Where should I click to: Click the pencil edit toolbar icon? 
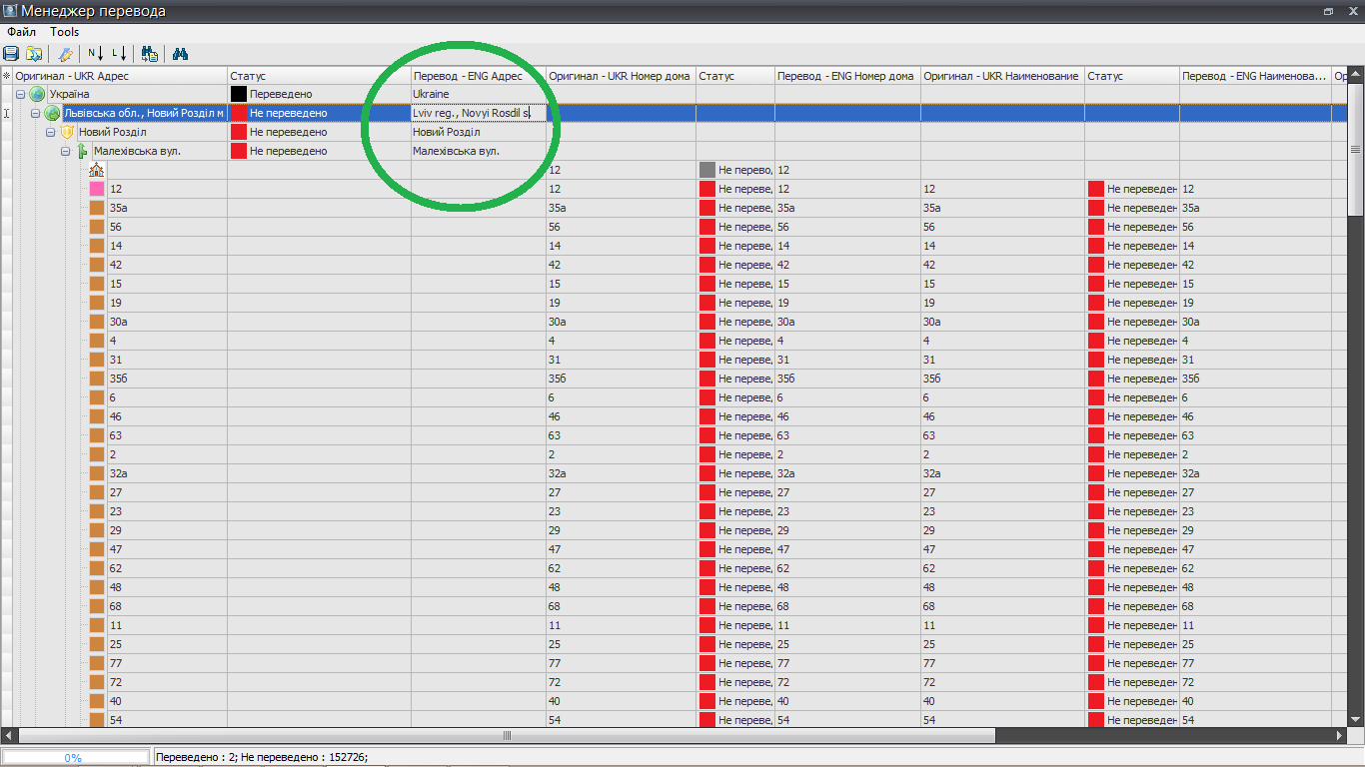coord(66,54)
